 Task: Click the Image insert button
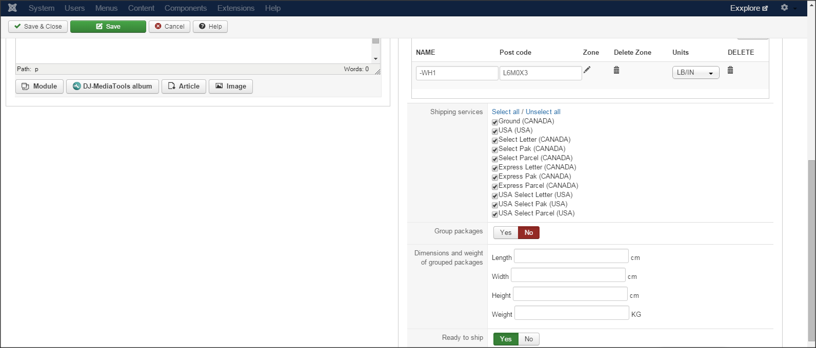230,86
